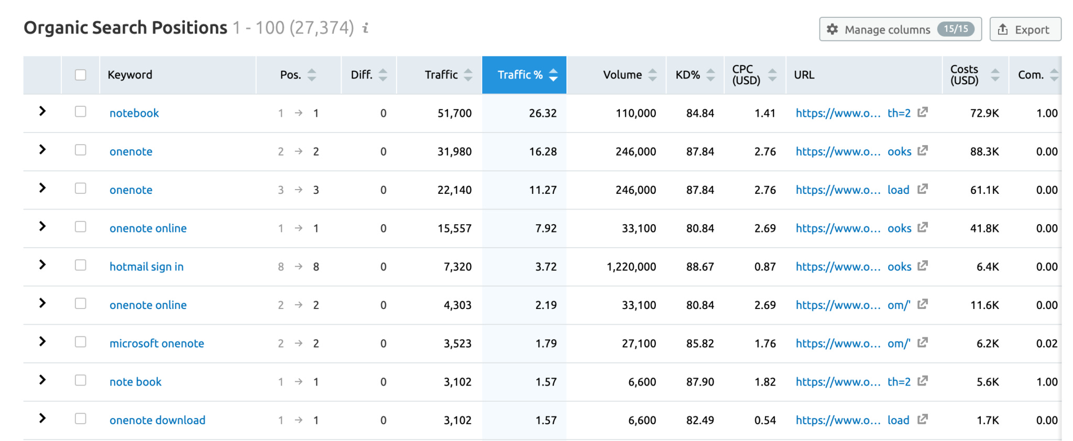Toggle the select-all checkbox in header

coord(80,75)
